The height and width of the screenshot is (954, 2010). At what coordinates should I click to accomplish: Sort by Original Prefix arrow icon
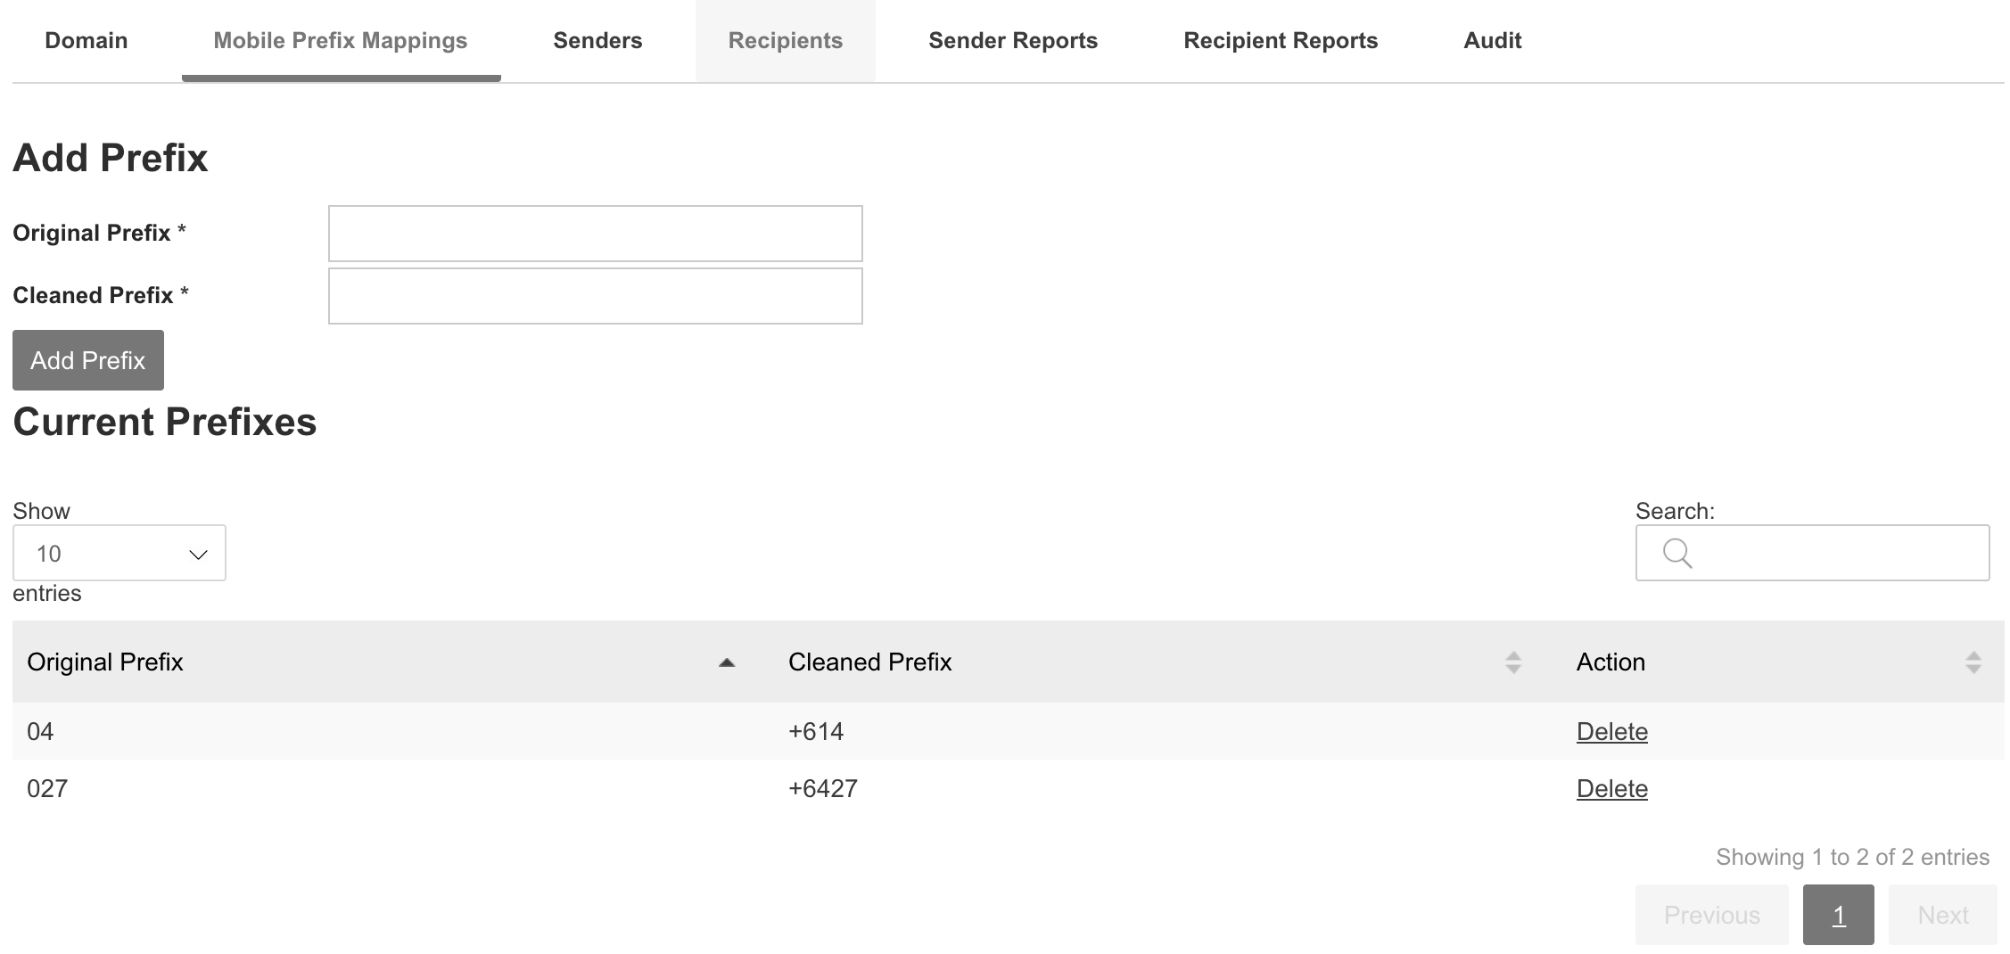(727, 662)
